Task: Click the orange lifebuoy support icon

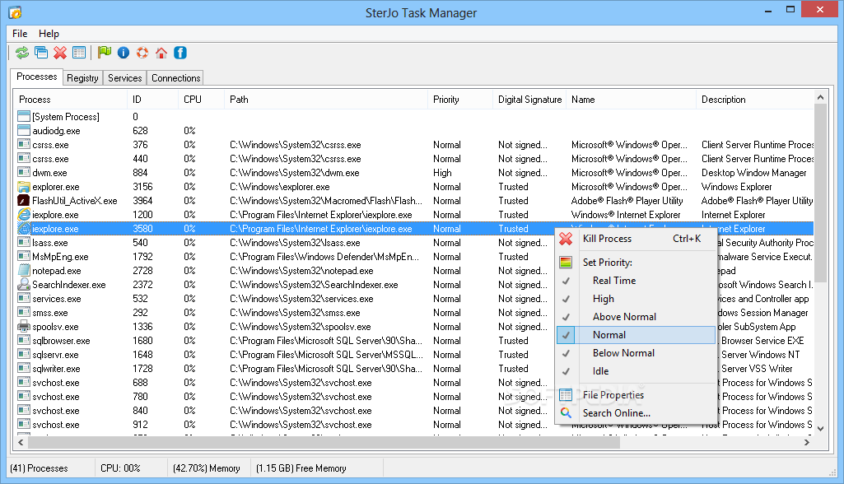Action: coord(142,52)
